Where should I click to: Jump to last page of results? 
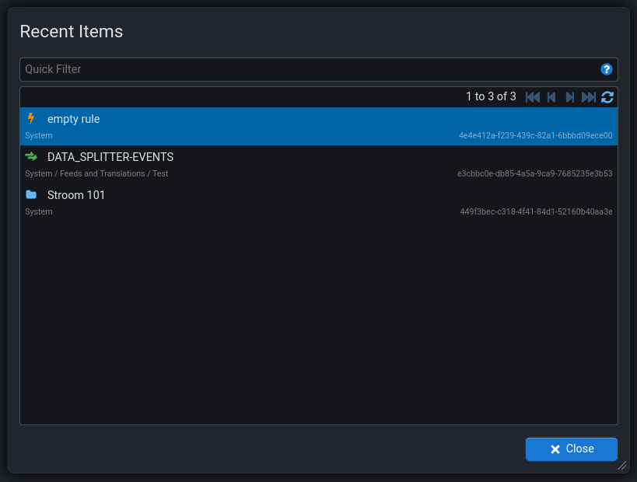coord(589,97)
